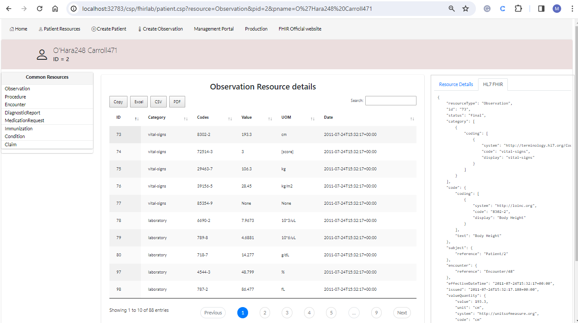
Task: Export table using Excel button
Action: (139, 102)
